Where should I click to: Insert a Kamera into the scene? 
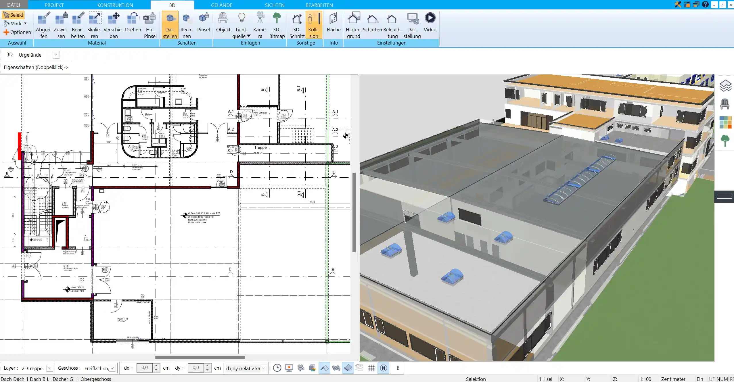[x=260, y=25]
